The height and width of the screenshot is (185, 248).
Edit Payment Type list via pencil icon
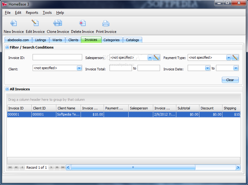coord(235,57)
